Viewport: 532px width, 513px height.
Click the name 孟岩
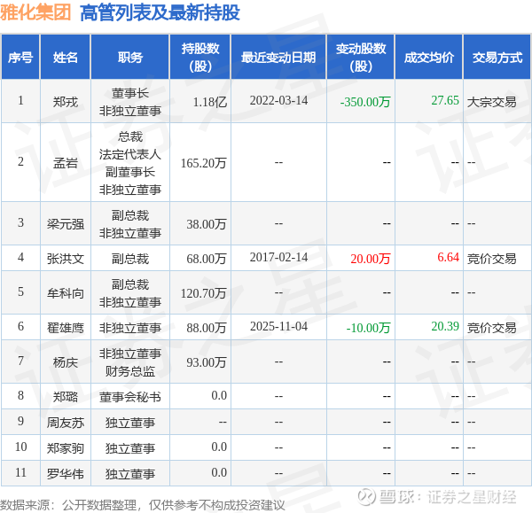65,163
